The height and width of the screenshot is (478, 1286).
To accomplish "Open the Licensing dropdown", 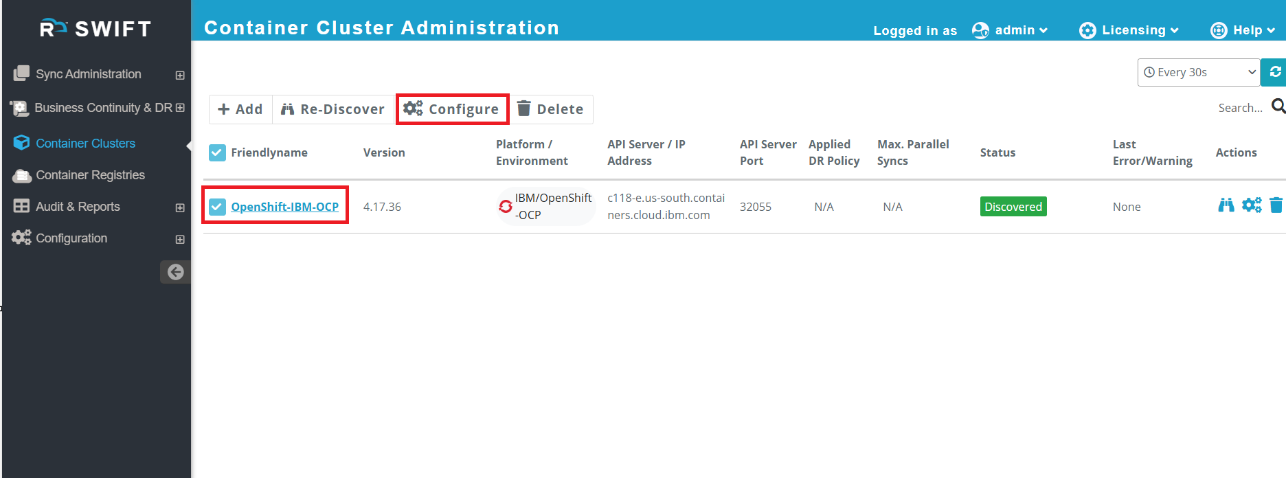I will (x=1140, y=30).
